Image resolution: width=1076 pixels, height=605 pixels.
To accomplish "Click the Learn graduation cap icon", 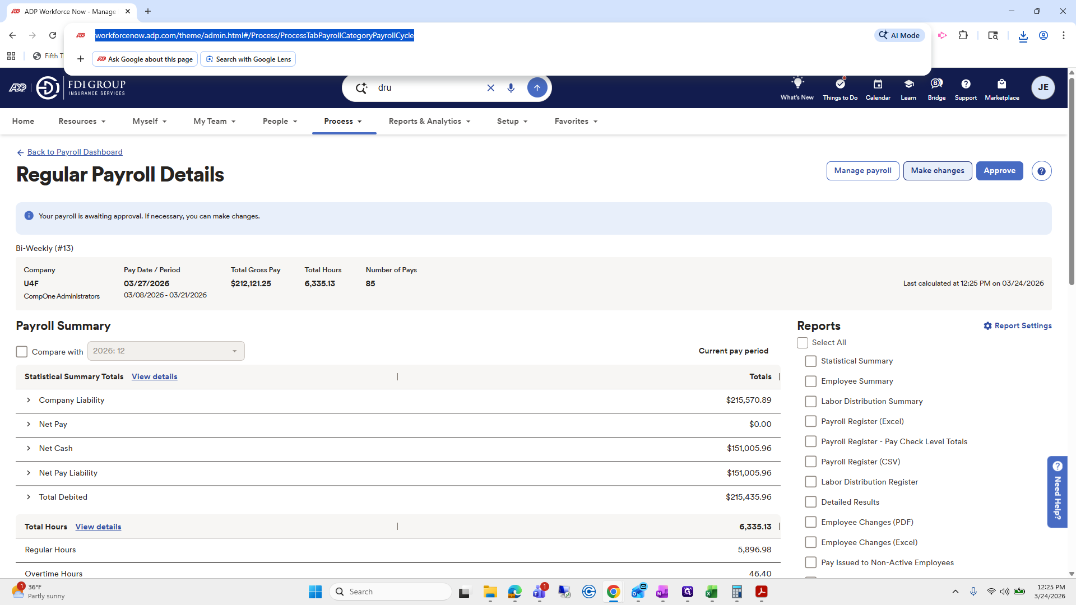I will point(908,85).
